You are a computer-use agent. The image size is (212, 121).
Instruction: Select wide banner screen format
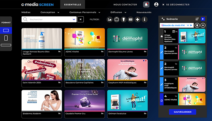(x=6, y=45)
